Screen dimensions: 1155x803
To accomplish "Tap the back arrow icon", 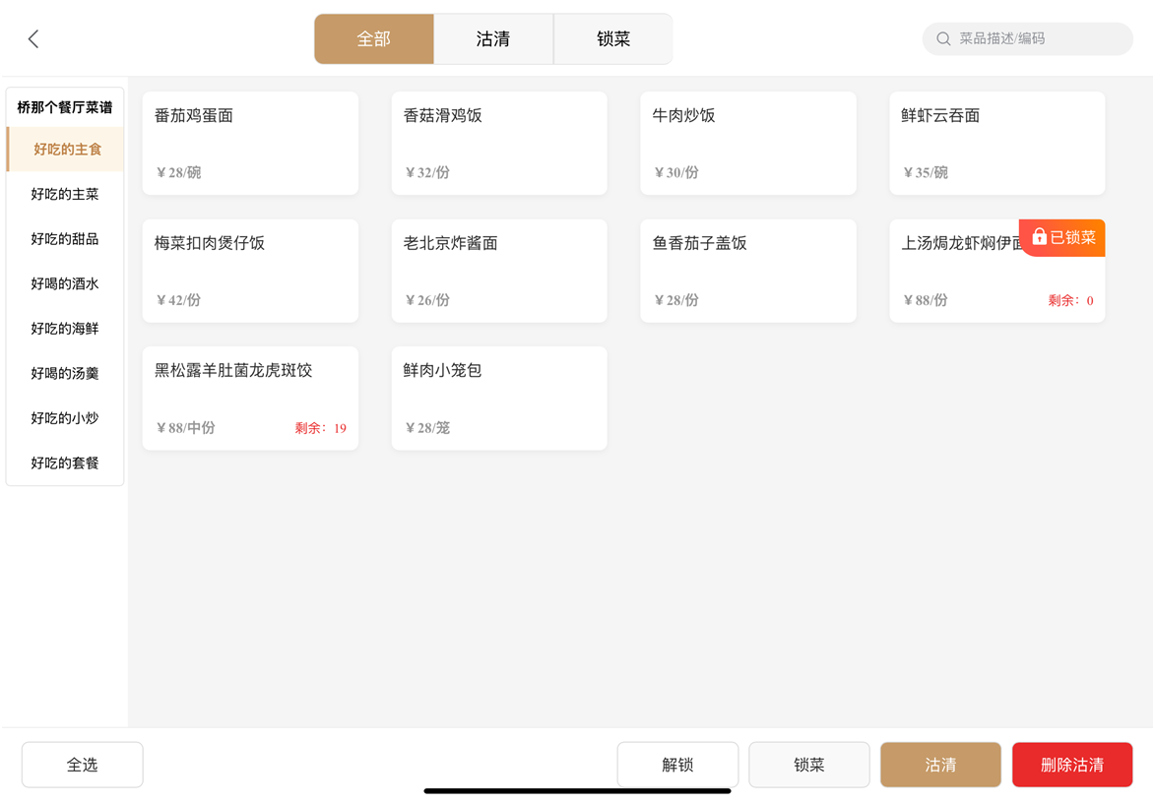I will 33,39.
